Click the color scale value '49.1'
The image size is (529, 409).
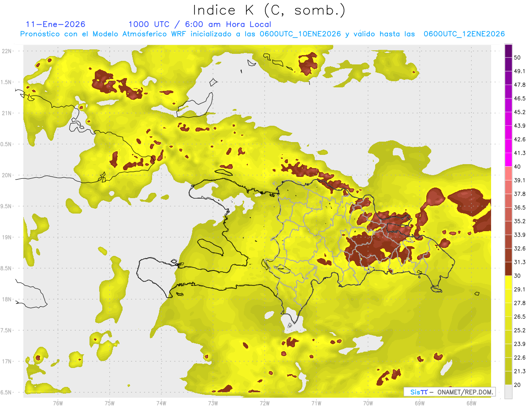520,71
